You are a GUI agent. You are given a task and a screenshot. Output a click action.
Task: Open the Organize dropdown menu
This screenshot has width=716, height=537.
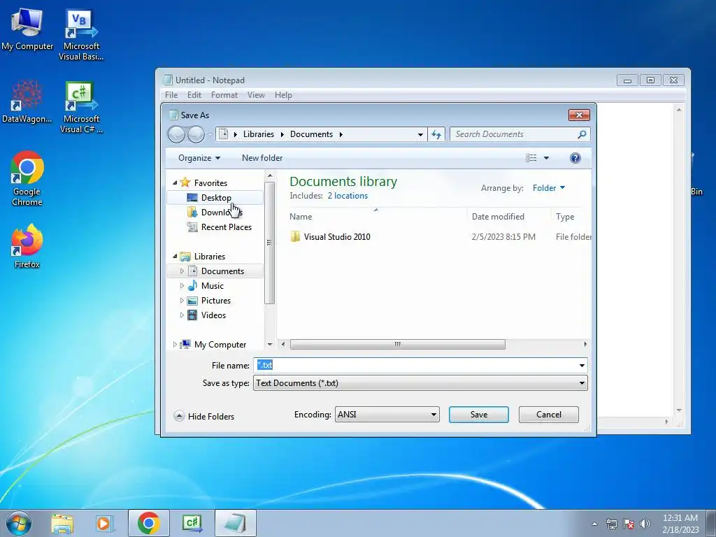pyautogui.click(x=199, y=158)
